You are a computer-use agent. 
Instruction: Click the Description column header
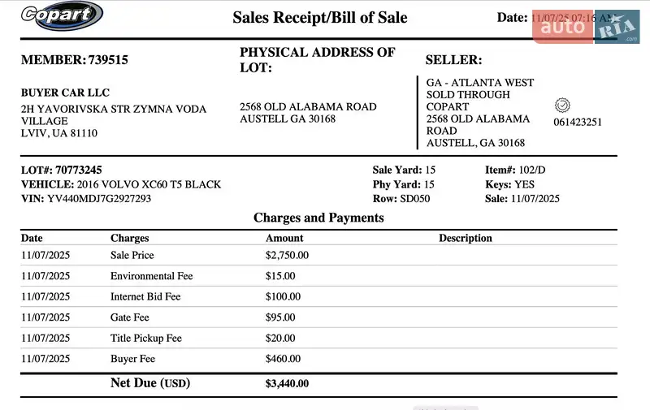coord(466,238)
